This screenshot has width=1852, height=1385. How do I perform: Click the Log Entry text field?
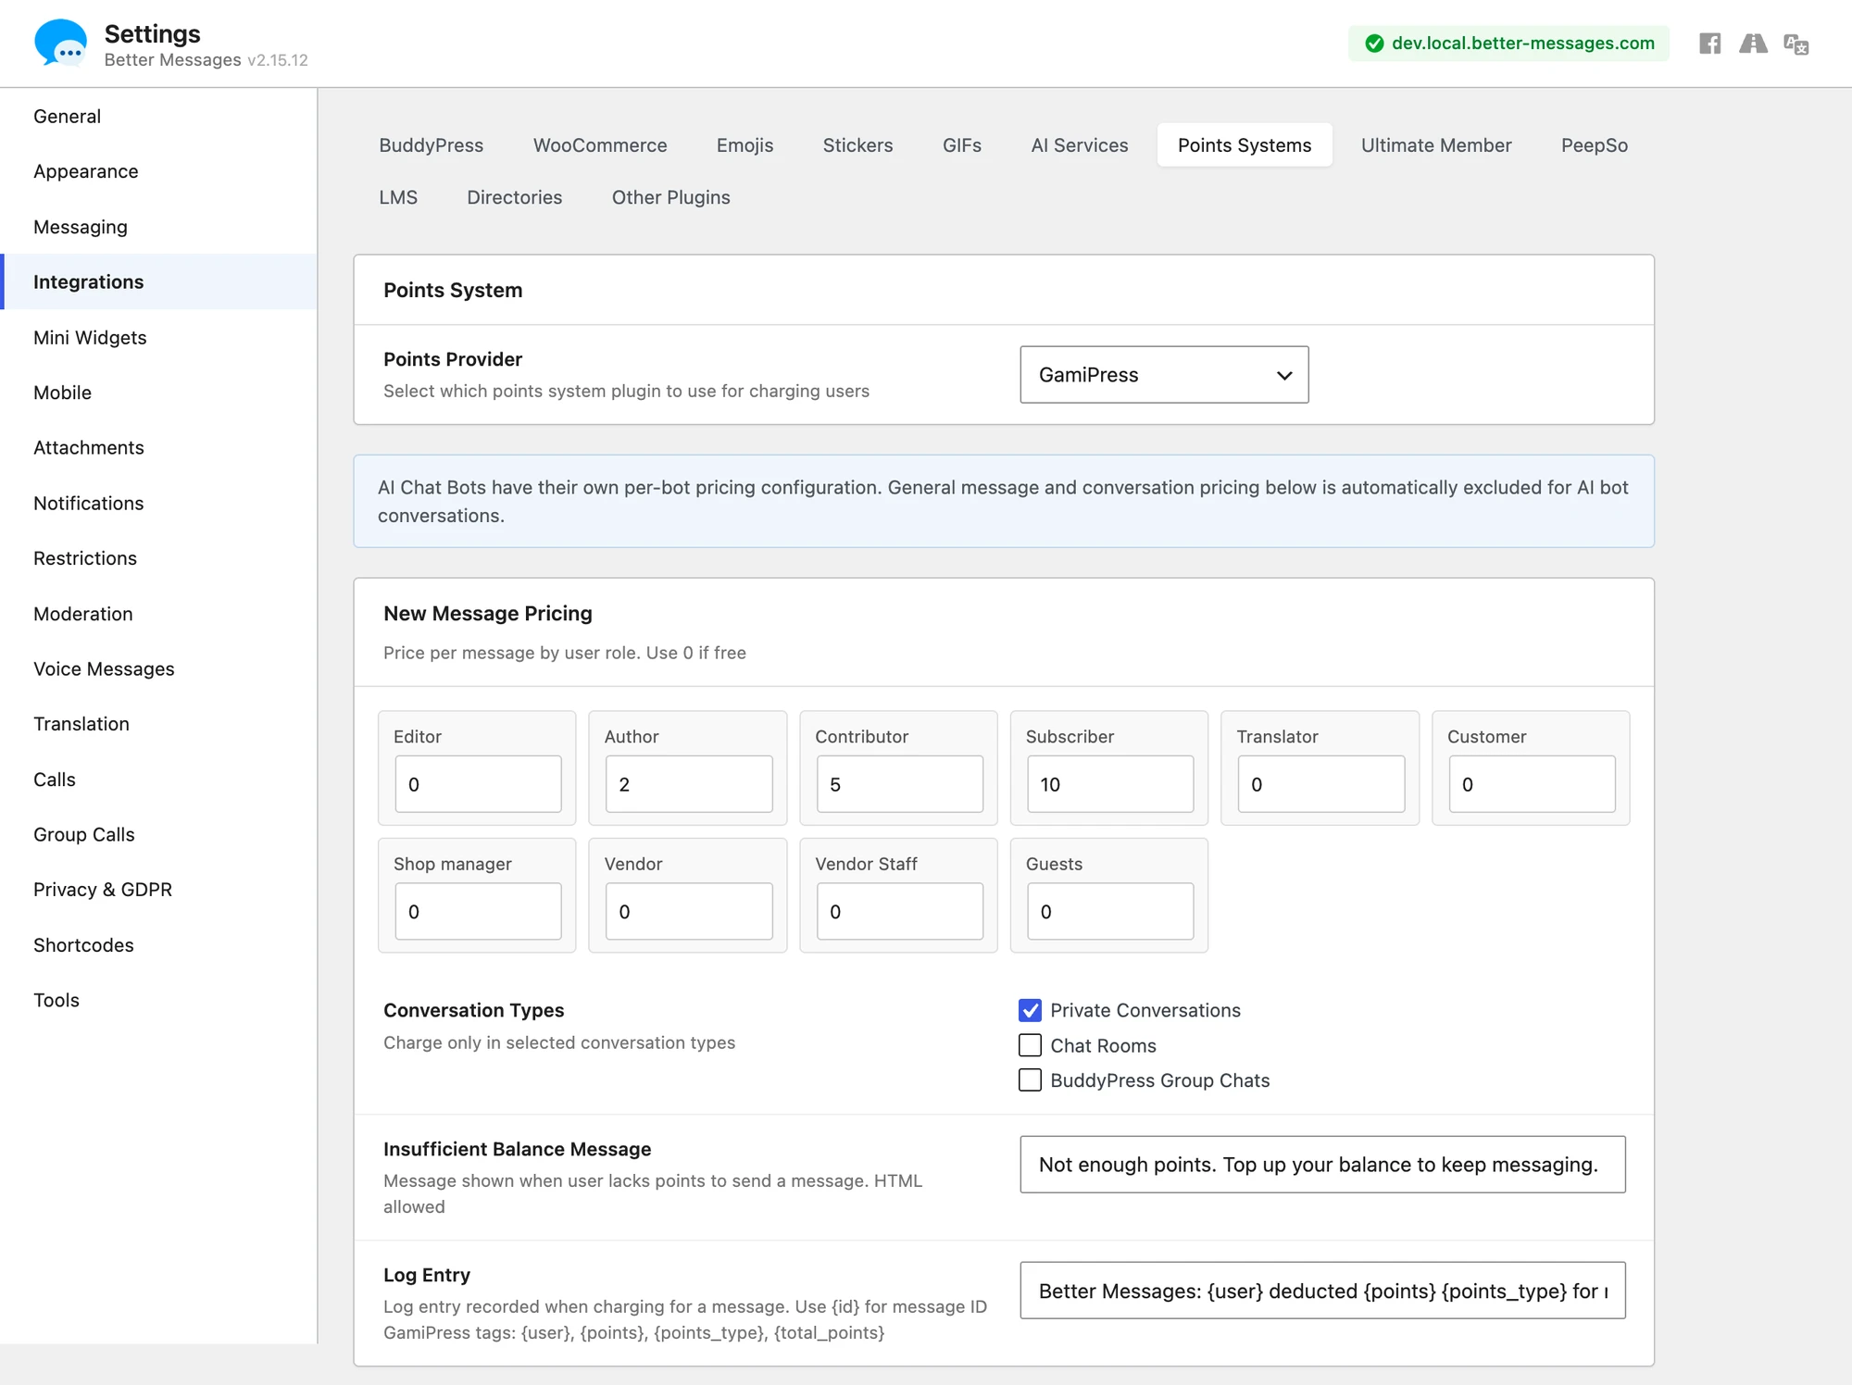coord(1322,1291)
